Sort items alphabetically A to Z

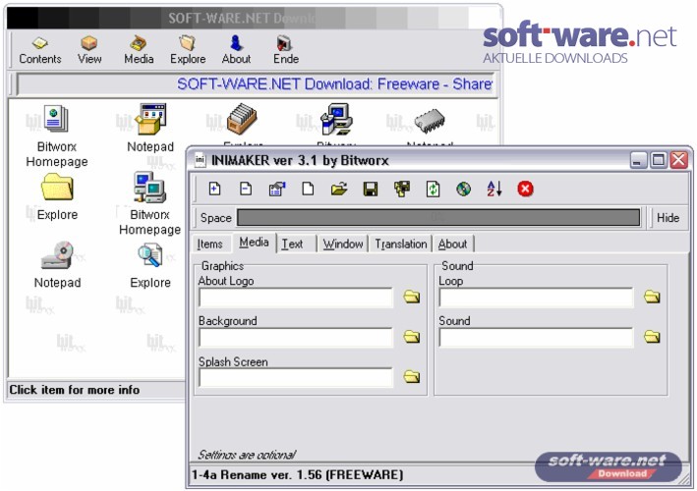[x=494, y=189]
